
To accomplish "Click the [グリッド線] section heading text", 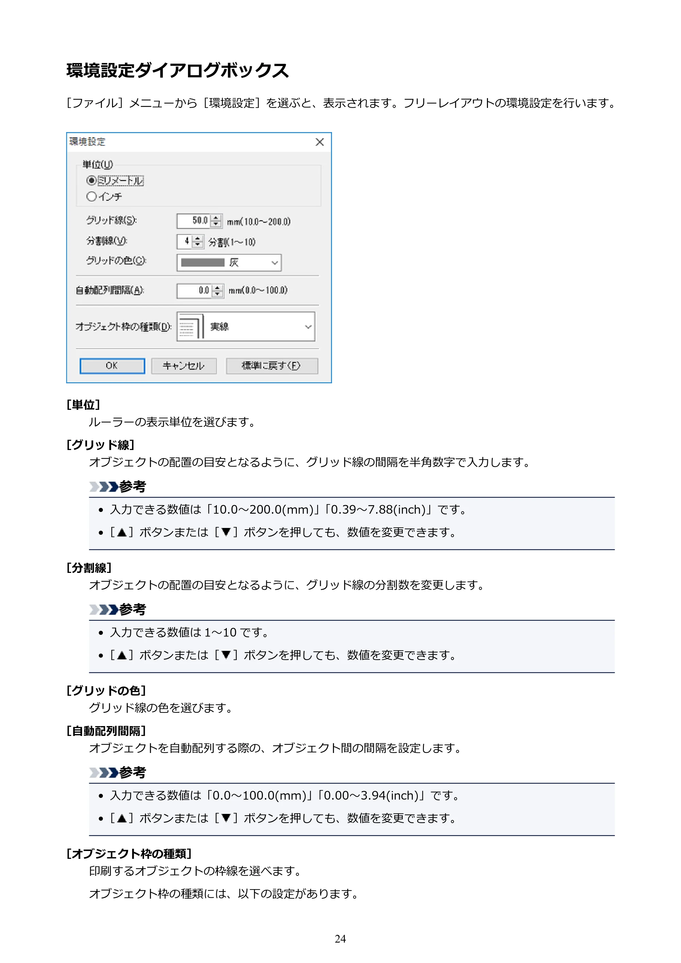I will coord(100,445).
